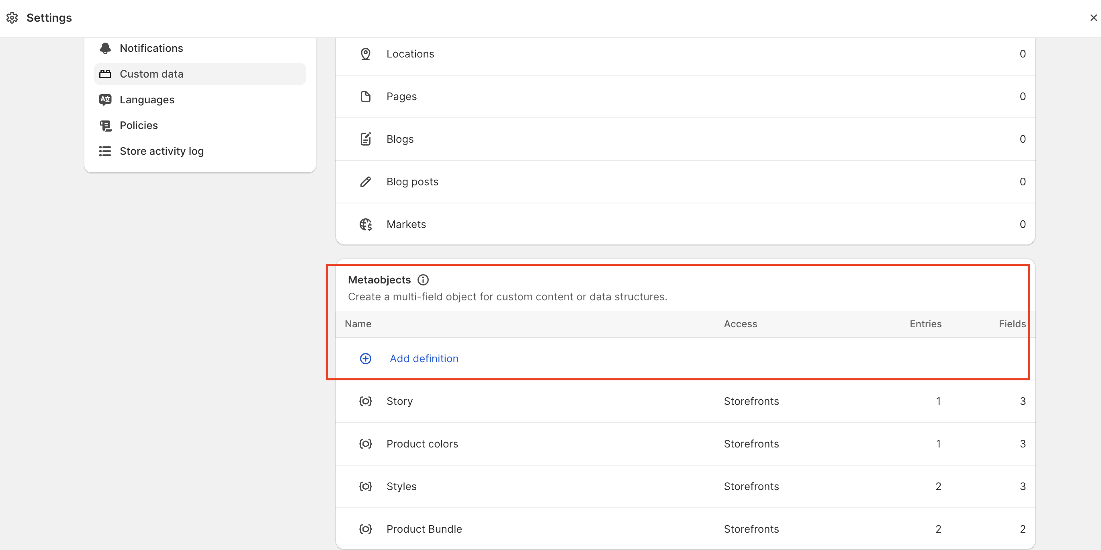The width and height of the screenshot is (1101, 550).
Task: Open Languages settings
Action: click(147, 100)
